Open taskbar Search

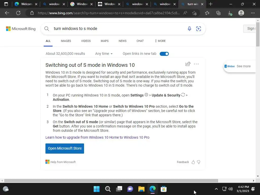108,189
